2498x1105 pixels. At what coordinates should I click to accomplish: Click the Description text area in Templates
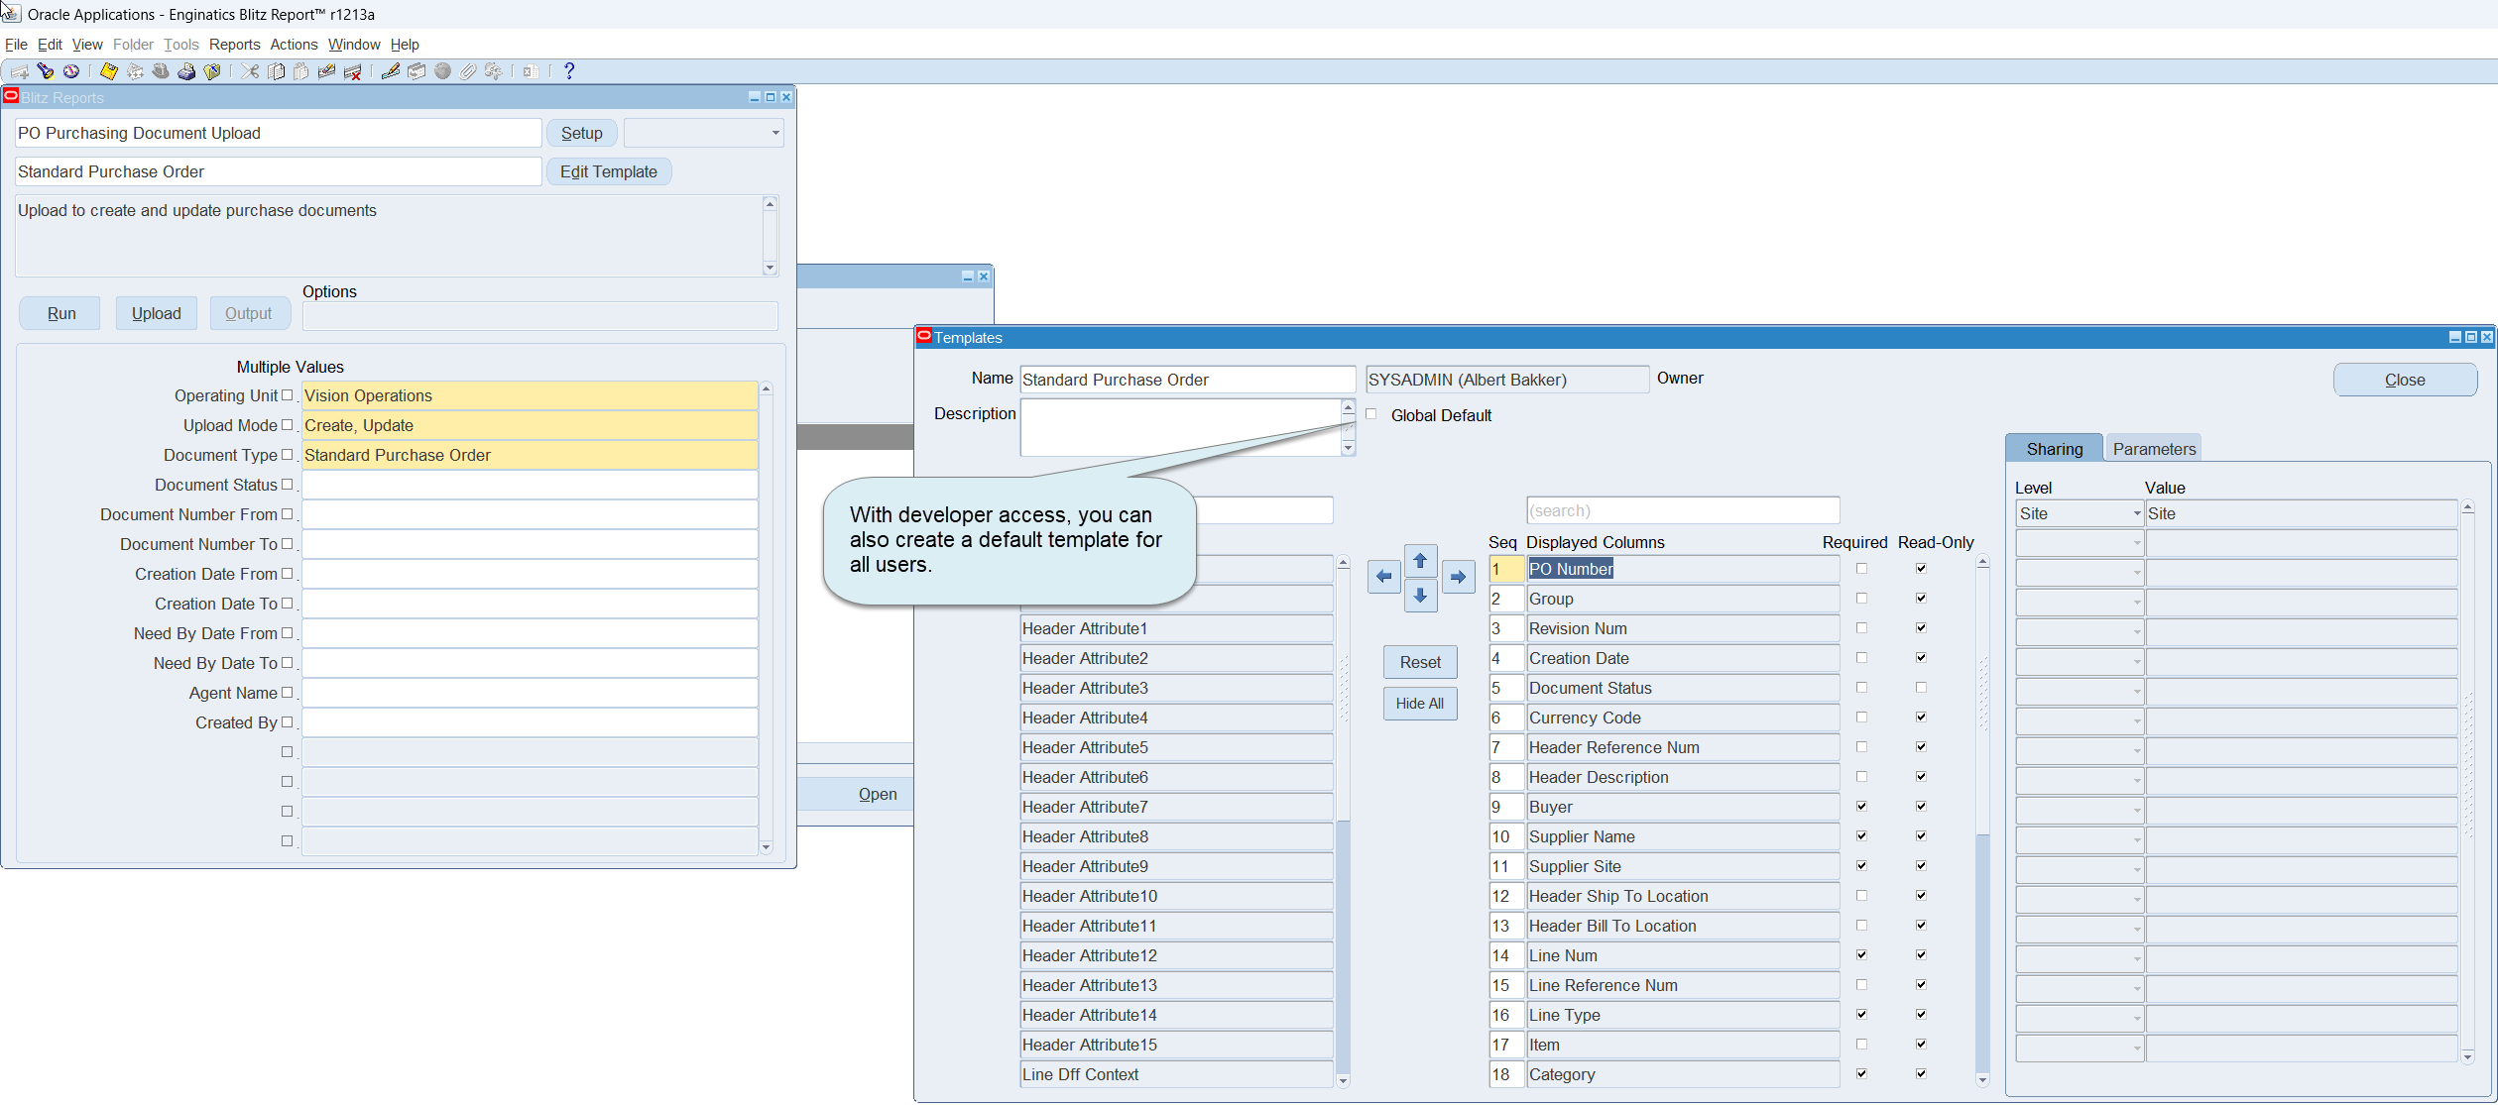tap(1181, 427)
